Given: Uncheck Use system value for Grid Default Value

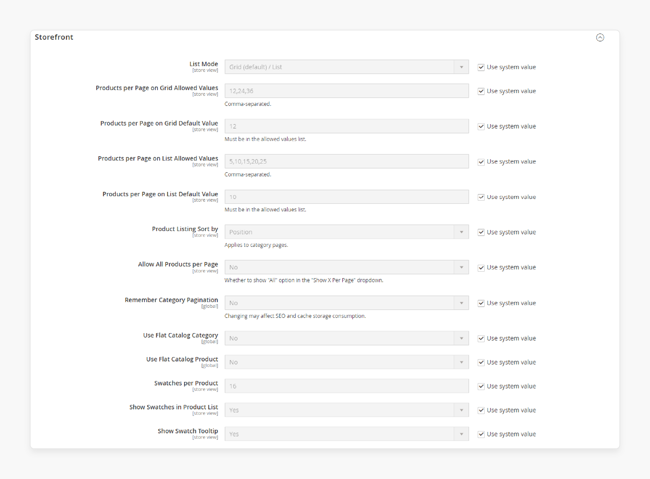Looking at the screenshot, I should pyautogui.click(x=481, y=127).
